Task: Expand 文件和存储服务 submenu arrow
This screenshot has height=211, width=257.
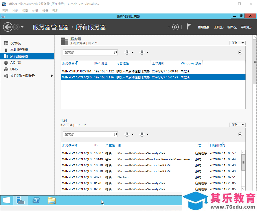Action: pos(52,76)
